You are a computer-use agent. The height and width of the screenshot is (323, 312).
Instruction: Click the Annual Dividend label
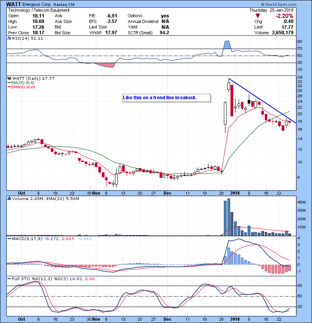coord(143,21)
